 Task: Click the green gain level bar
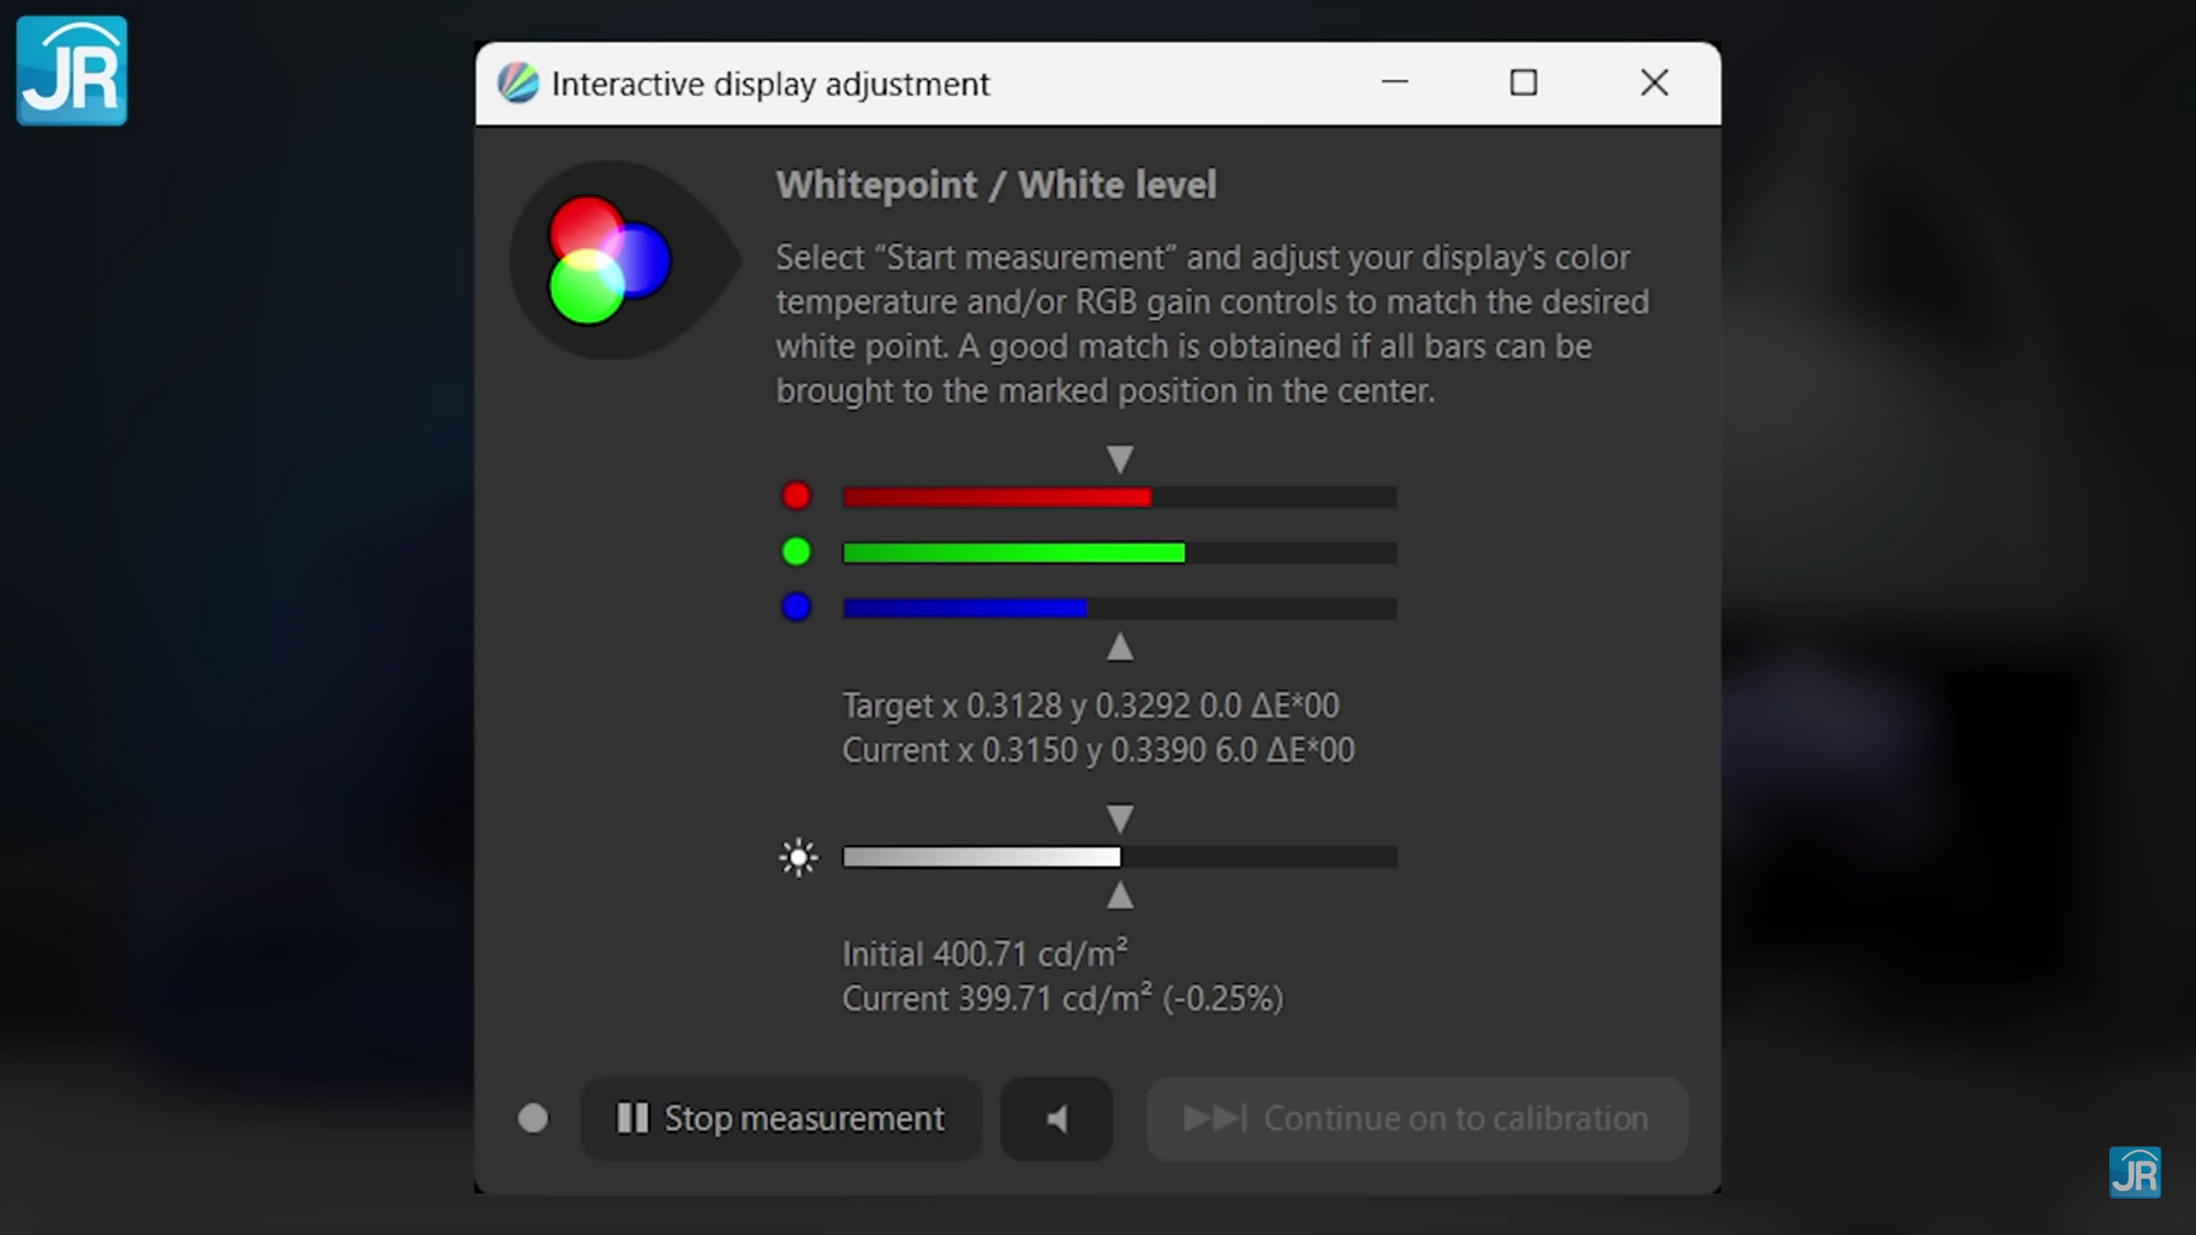pos(1120,552)
